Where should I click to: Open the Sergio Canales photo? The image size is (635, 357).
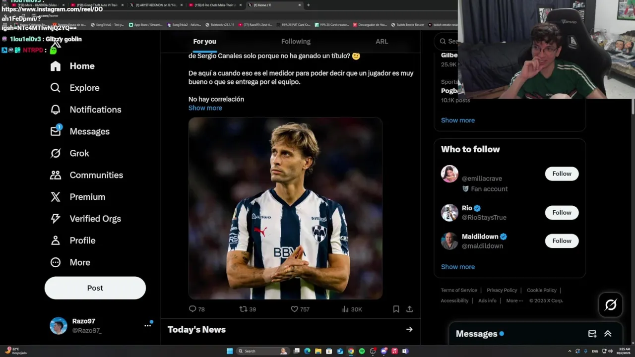coord(285,208)
